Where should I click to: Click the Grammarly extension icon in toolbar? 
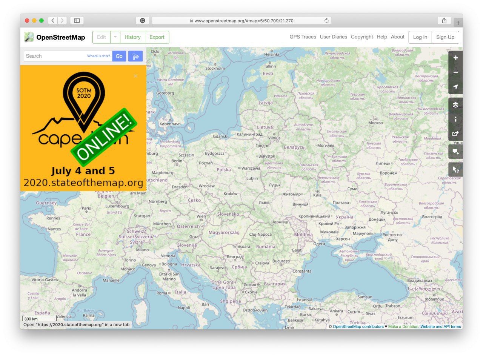pos(143,21)
